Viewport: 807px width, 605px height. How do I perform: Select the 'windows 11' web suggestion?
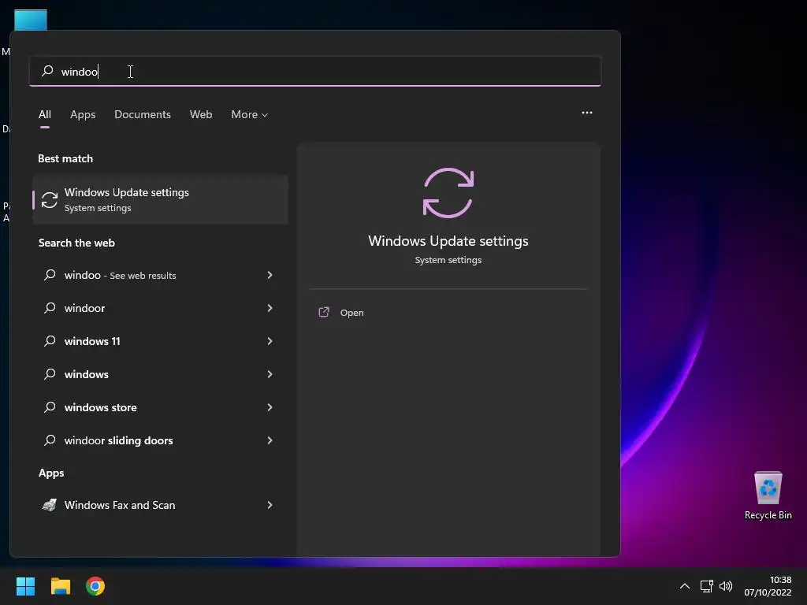pyautogui.click(x=160, y=341)
